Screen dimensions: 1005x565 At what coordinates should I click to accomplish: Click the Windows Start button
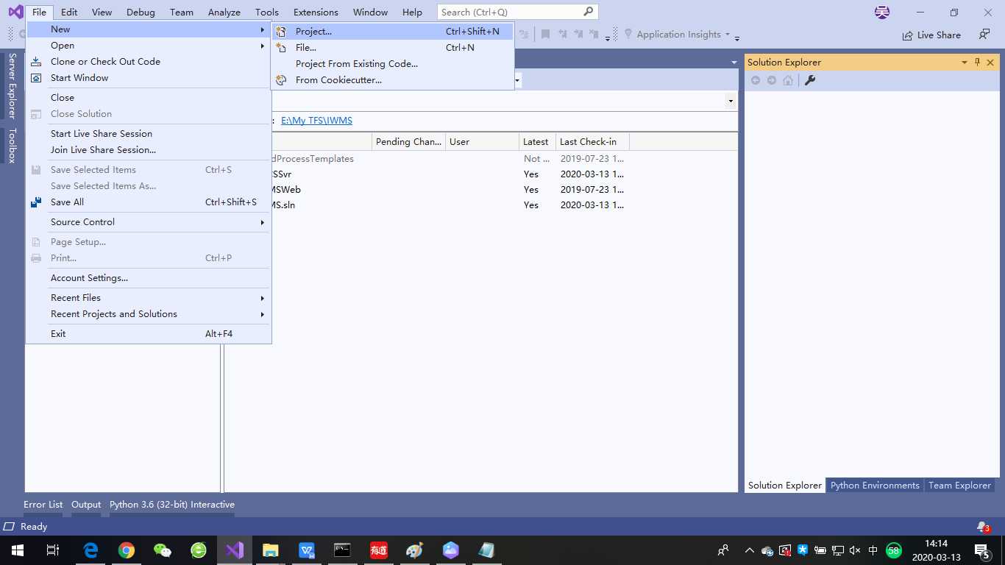tap(18, 550)
